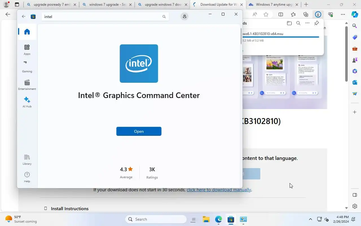Show hidden system tray icons

tap(311, 219)
